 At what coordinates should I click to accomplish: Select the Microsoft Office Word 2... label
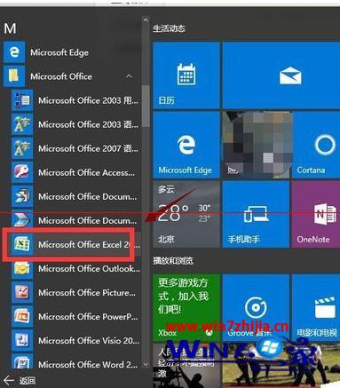(88, 365)
